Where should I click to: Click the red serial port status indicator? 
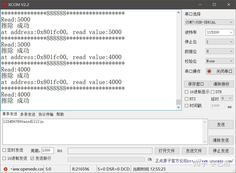(x=209, y=71)
